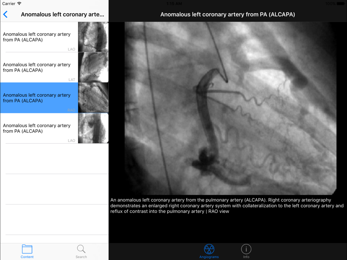The image size is (347, 260).
Task: Tap the 'Anomalous left coronary artery from PA (ALCAPA)' header
Action: [x=228, y=14]
